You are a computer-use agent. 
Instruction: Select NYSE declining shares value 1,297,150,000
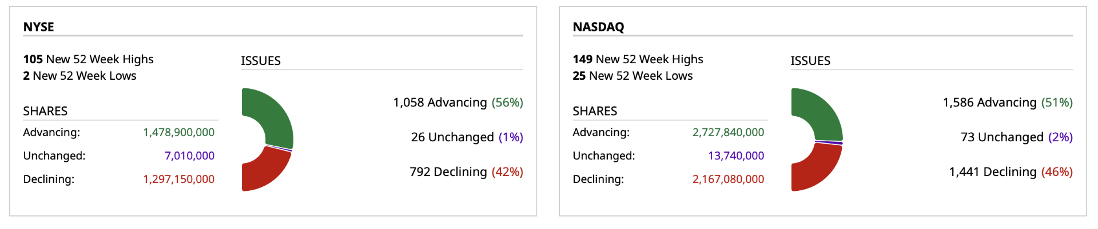tap(178, 179)
